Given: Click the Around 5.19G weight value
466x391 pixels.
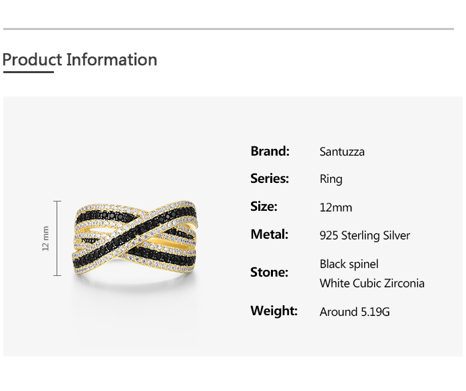Looking at the screenshot, I should 354,311.
